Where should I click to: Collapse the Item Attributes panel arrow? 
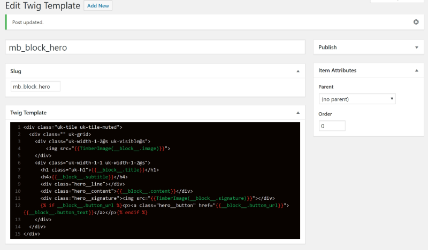pyautogui.click(x=417, y=71)
